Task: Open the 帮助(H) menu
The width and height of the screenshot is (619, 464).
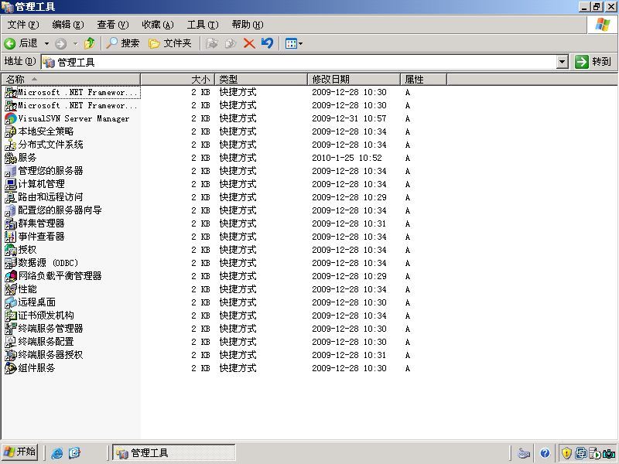Action: (248, 25)
